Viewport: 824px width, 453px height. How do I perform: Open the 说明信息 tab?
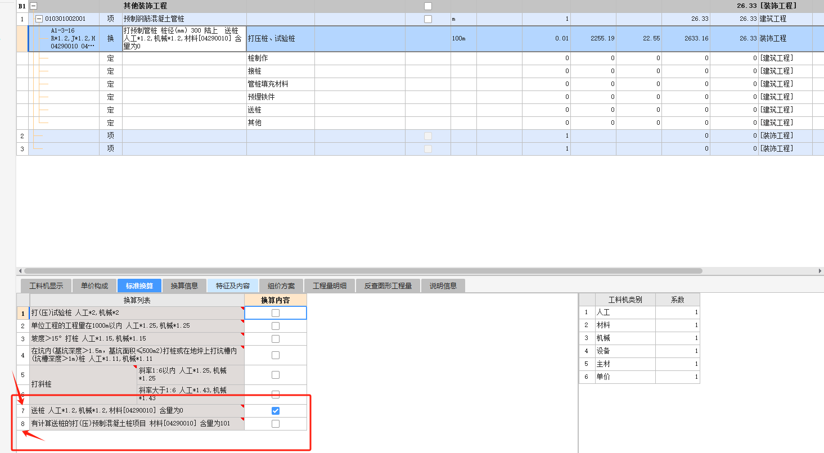coord(443,286)
